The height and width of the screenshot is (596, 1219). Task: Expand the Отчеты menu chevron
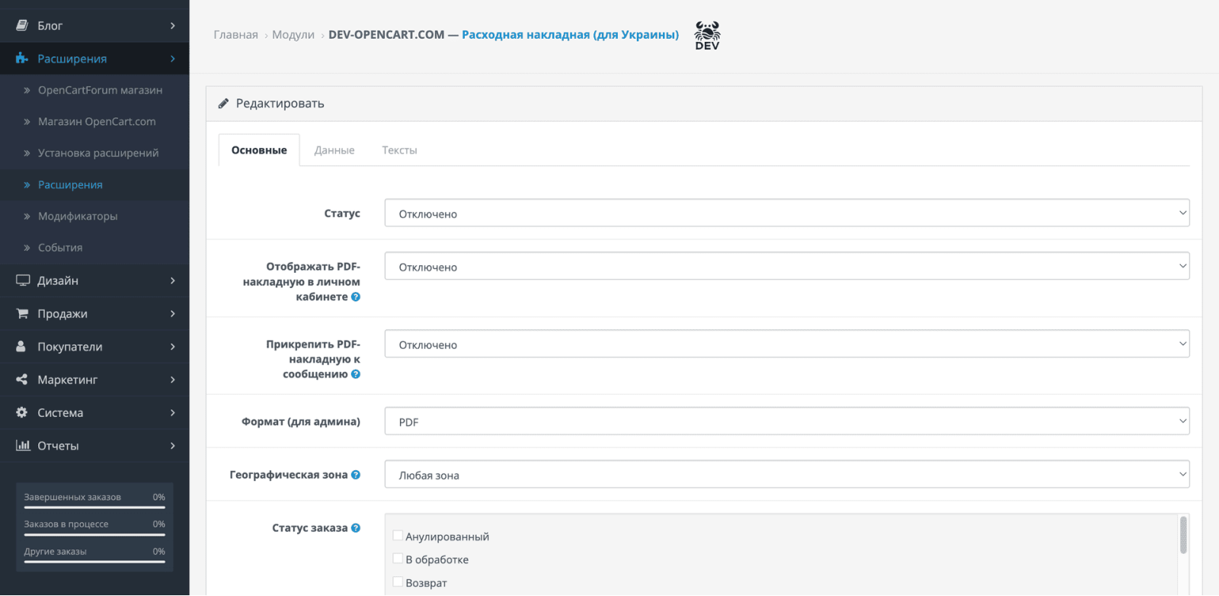(173, 446)
